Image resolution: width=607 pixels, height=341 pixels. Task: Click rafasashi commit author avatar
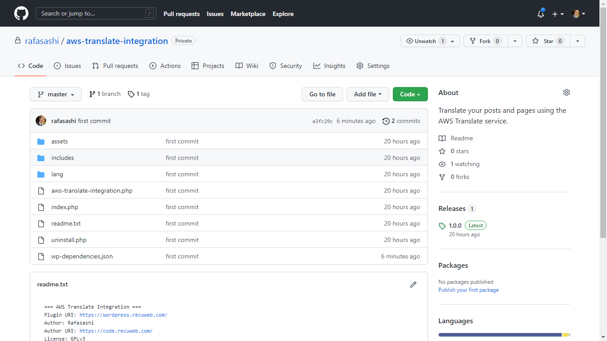click(41, 121)
